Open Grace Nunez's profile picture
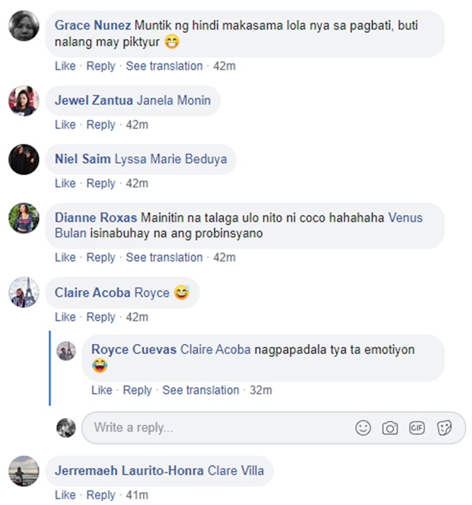The image size is (472, 505). coord(24,26)
